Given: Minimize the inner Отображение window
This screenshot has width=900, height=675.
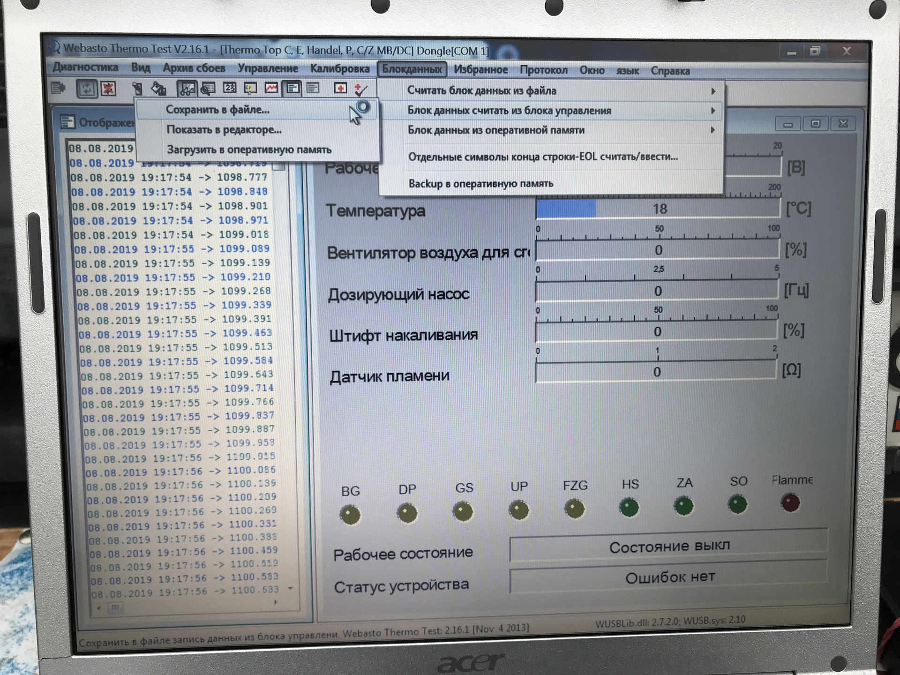Looking at the screenshot, I should (788, 124).
